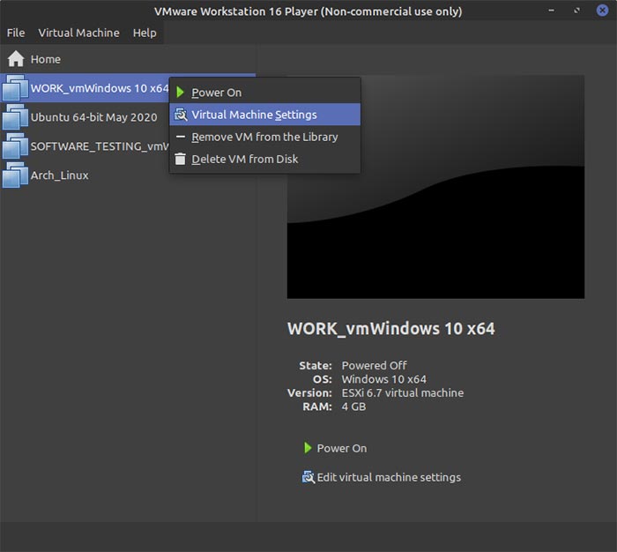Restore the VMware Player window size
This screenshot has height=552, width=617.
(576, 11)
